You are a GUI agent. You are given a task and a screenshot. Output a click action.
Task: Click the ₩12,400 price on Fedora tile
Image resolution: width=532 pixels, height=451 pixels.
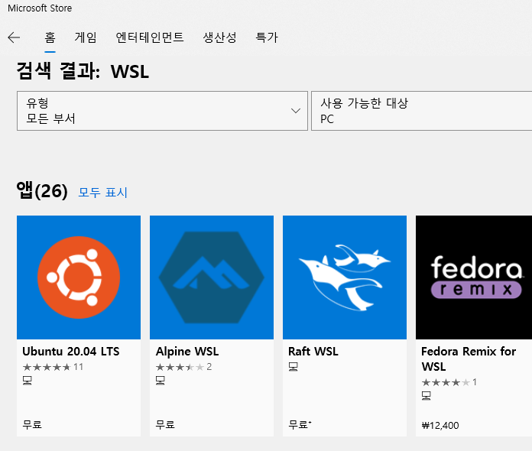(x=440, y=425)
